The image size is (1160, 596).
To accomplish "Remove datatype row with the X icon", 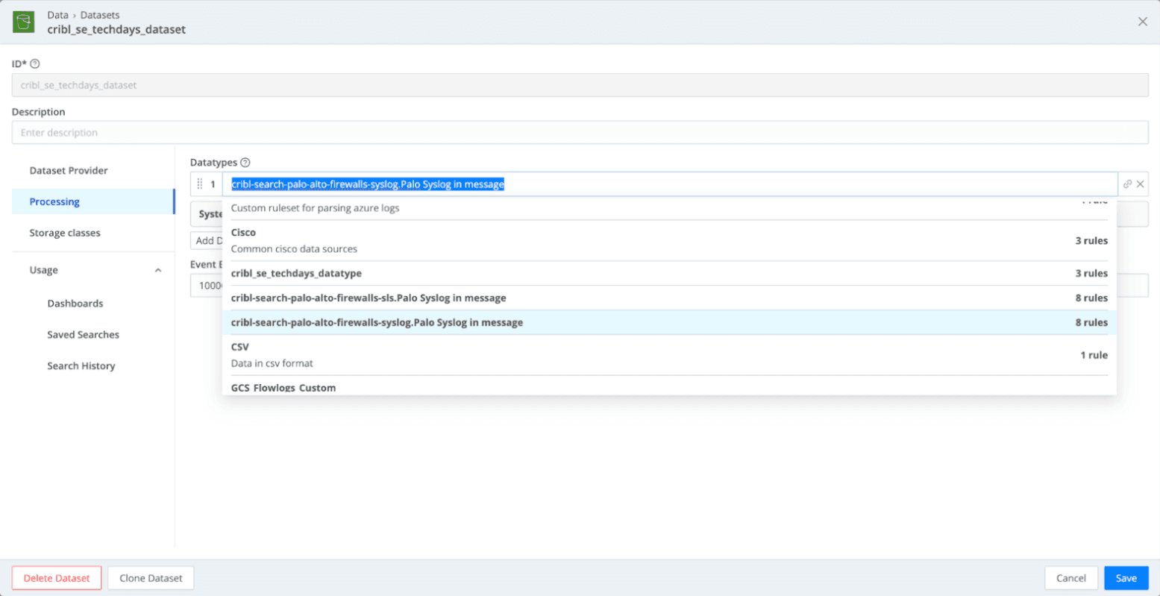I will coord(1140,184).
